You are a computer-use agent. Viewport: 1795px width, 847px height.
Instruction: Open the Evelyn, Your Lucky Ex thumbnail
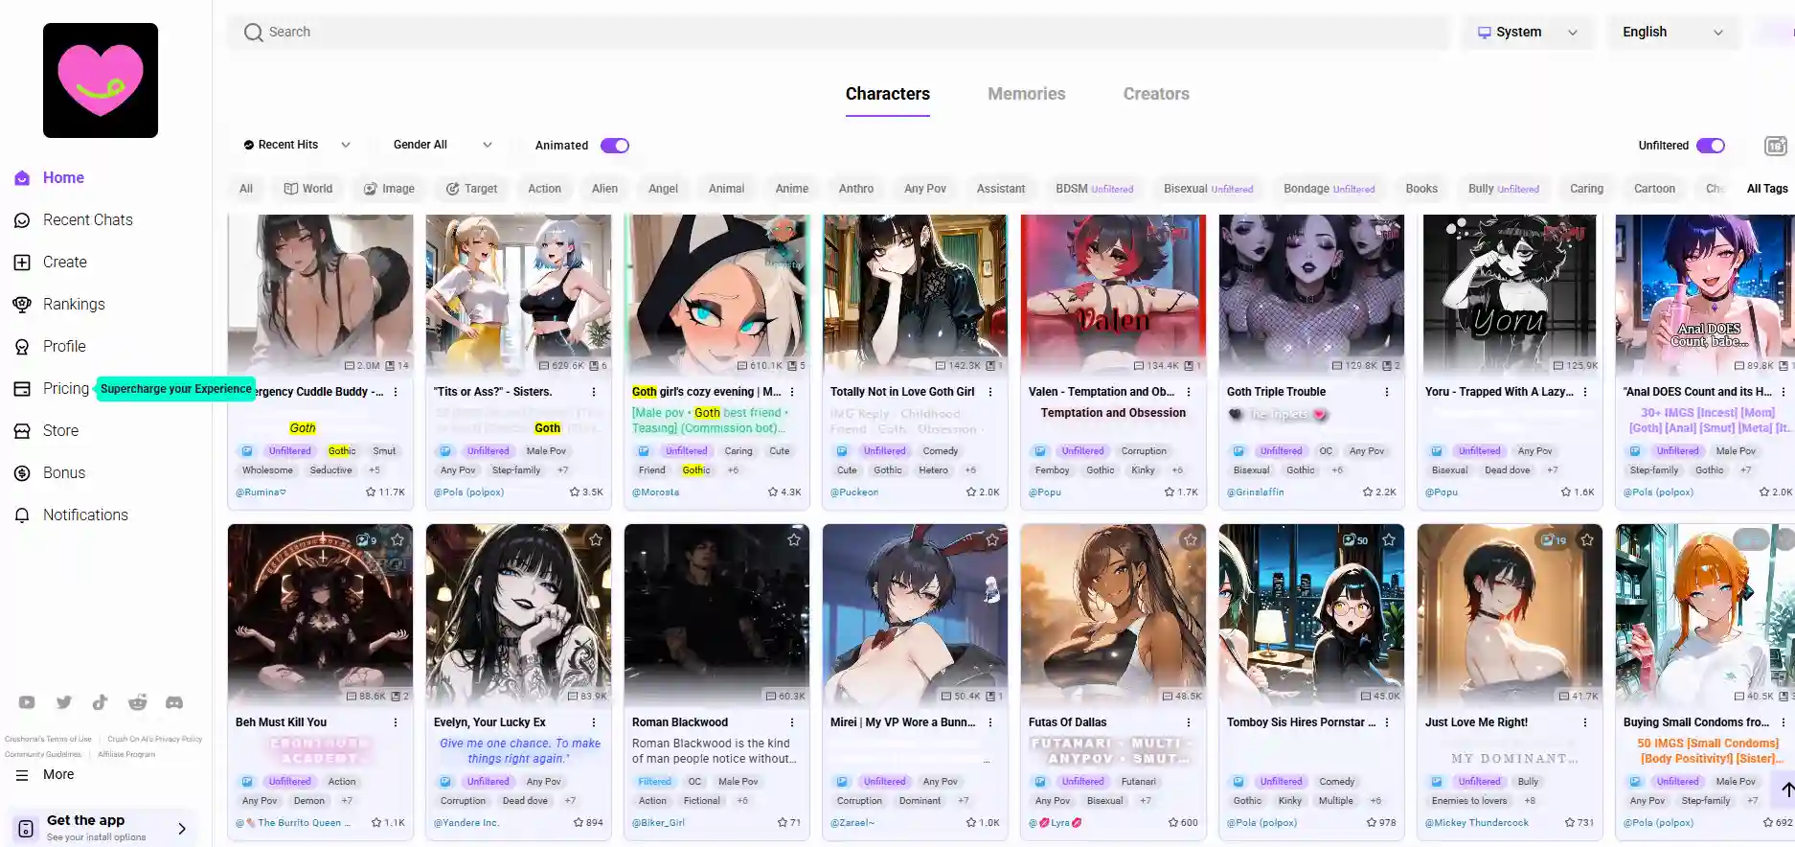point(518,614)
